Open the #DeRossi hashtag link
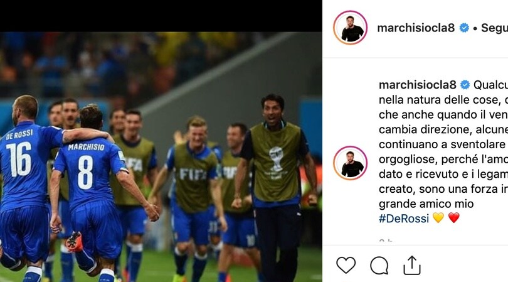This screenshot has width=508, height=282. coord(404,219)
